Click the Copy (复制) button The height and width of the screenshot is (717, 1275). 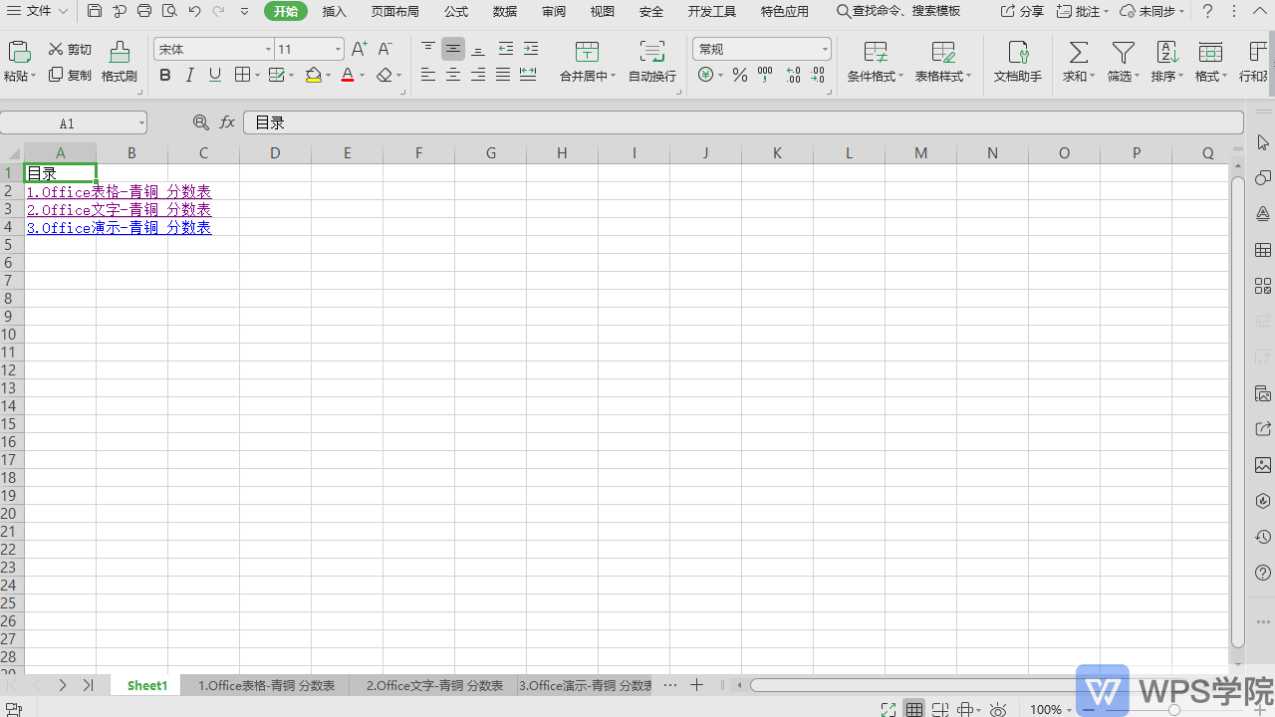click(x=70, y=75)
